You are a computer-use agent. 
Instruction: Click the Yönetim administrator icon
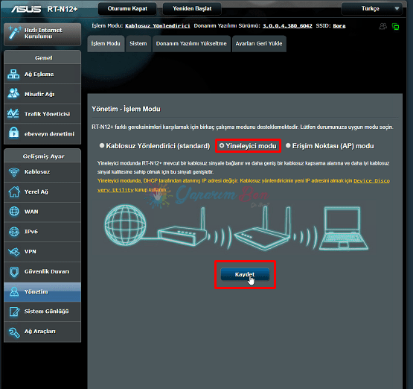(14, 291)
